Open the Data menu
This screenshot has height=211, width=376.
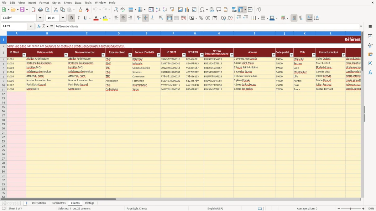(78, 3)
